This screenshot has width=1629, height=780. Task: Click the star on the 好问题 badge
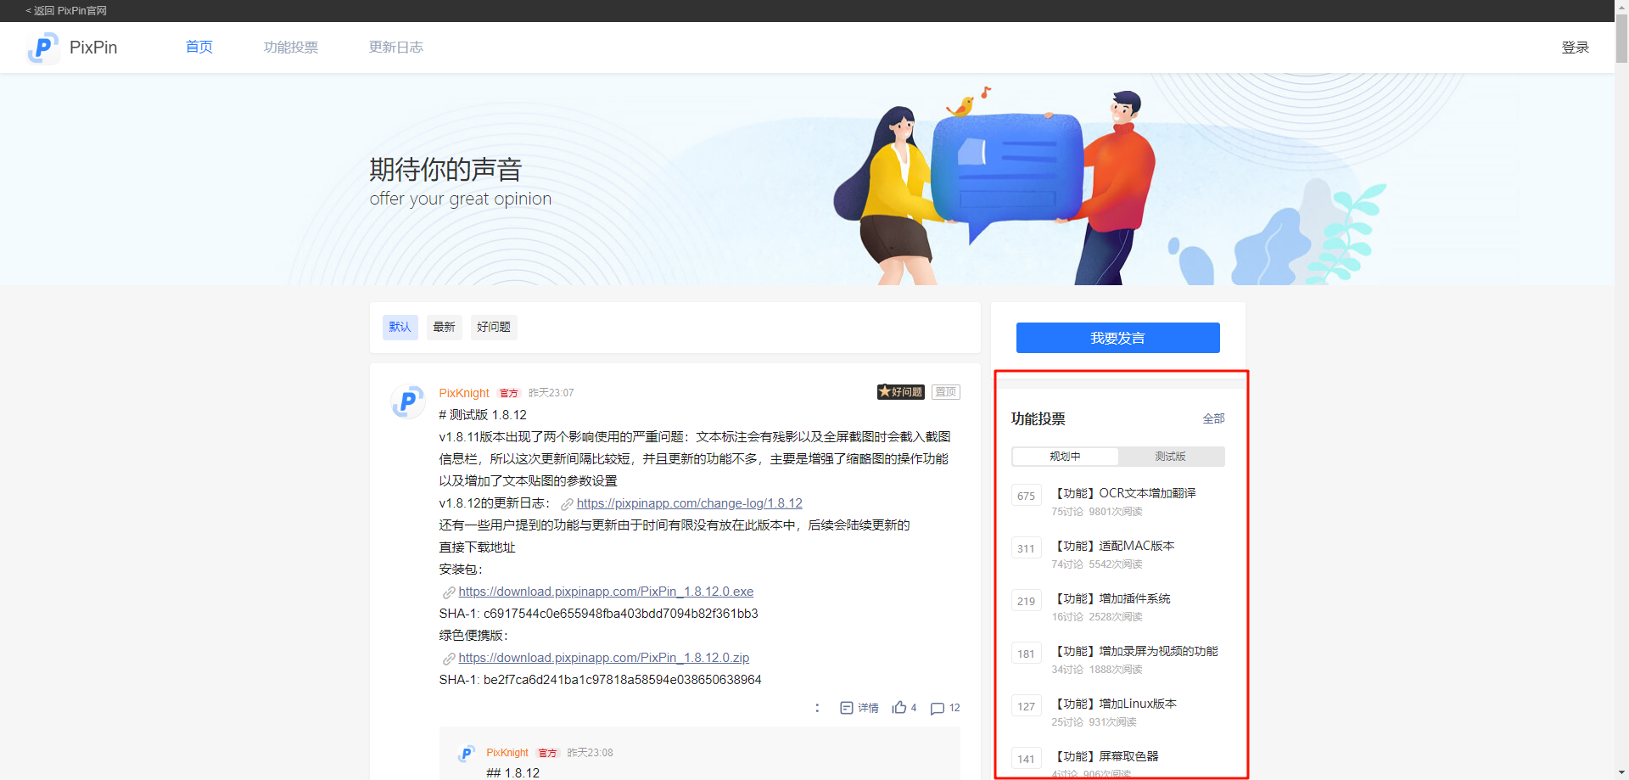887,391
